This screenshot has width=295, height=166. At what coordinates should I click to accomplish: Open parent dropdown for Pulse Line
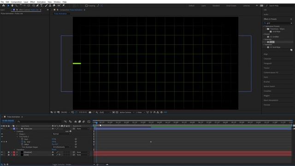[83, 129]
